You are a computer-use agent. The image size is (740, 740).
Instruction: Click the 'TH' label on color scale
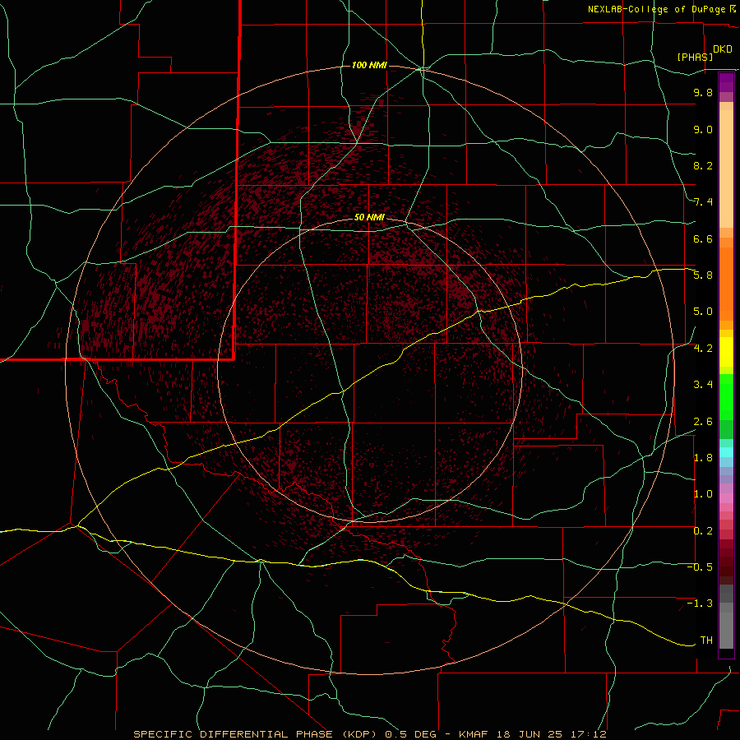click(706, 641)
